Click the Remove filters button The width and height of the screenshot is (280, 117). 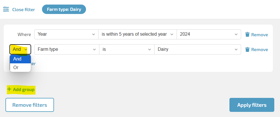tap(30, 105)
